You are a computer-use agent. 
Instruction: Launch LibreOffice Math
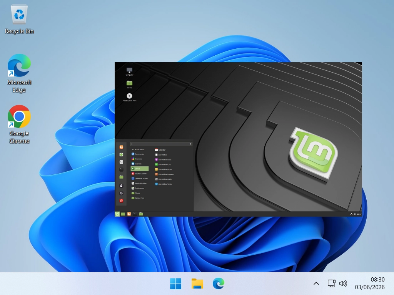(163, 179)
